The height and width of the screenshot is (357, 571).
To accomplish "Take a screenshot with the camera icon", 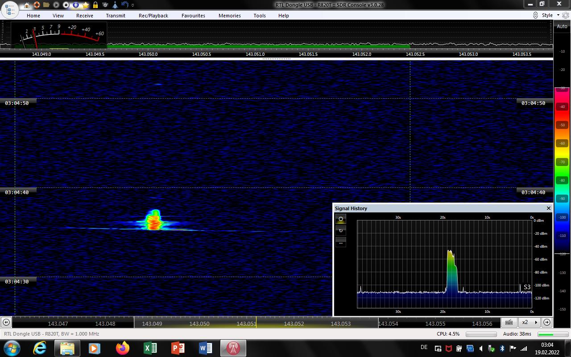I will click(105, 5).
